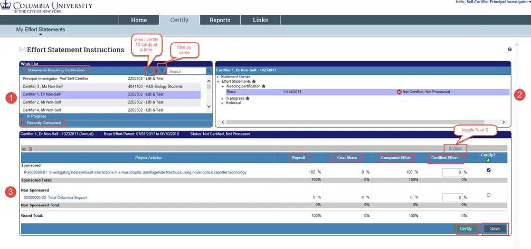Uncheck Certify box for PG008698-01 project
531x249 pixels.
tap(488, 170)
